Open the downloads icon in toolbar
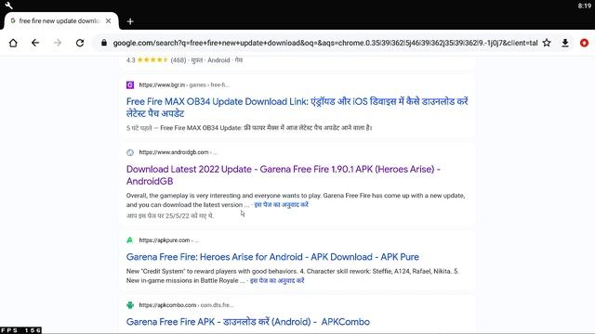 click(x=565, y=43)
